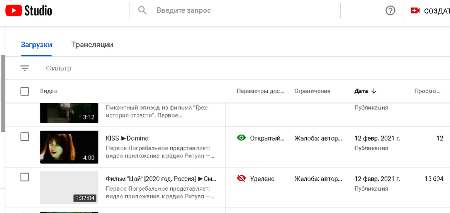Open the help question mark icon

(x=390, y=11)
